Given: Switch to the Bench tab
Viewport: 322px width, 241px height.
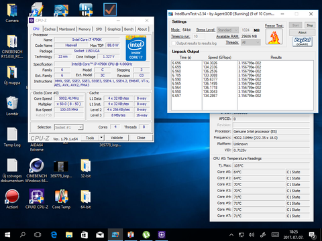Looking at the screenshot, I should (x=129, y=29).
